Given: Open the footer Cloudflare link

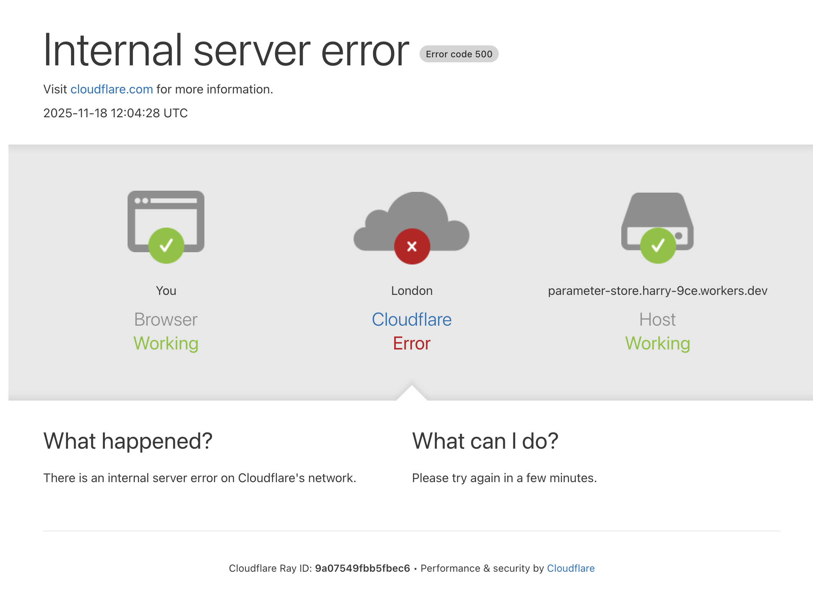Looking at the screenshot, I should 571,568.
